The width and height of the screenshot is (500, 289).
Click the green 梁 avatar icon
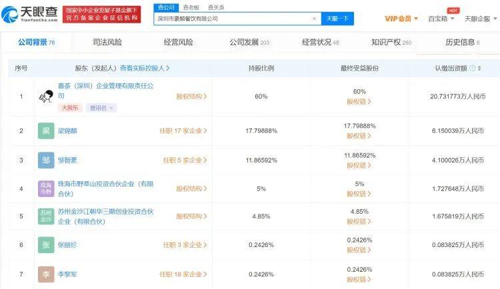(x=46, y=131)
